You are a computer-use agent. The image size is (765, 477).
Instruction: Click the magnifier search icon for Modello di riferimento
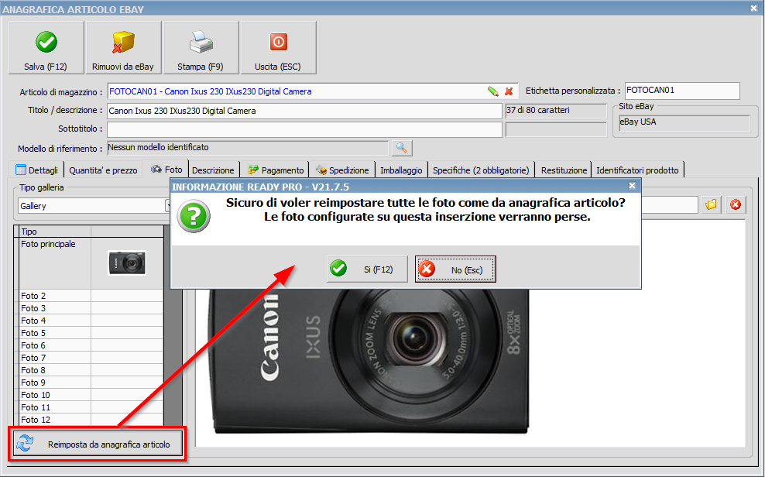click(402, 148)
